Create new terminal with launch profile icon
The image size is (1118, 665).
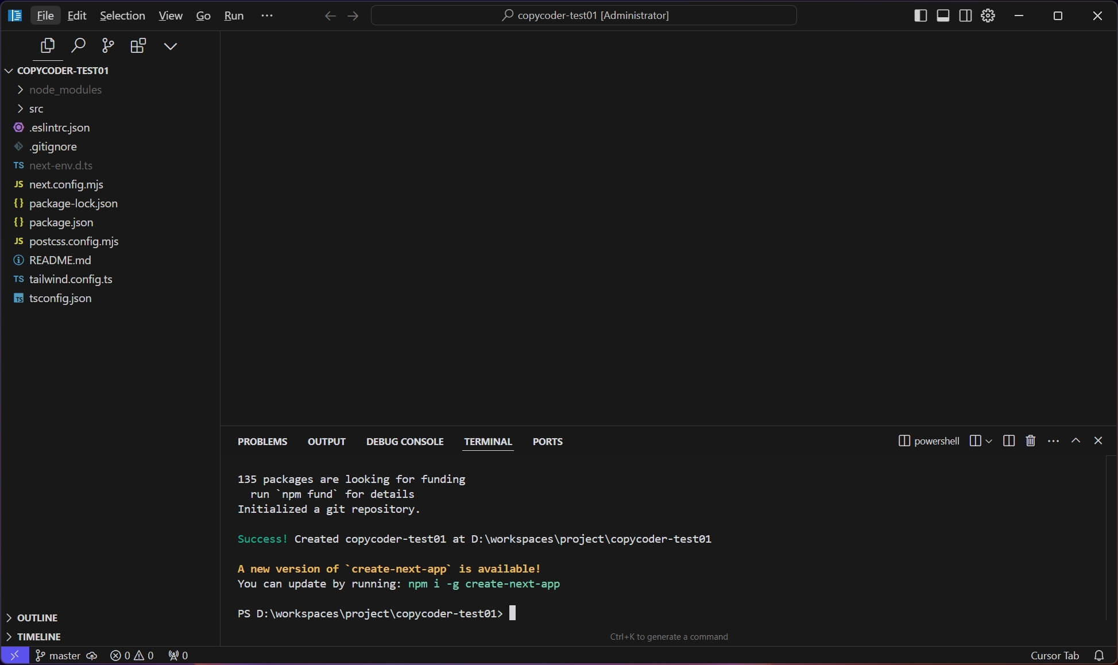tap(975, 441)
